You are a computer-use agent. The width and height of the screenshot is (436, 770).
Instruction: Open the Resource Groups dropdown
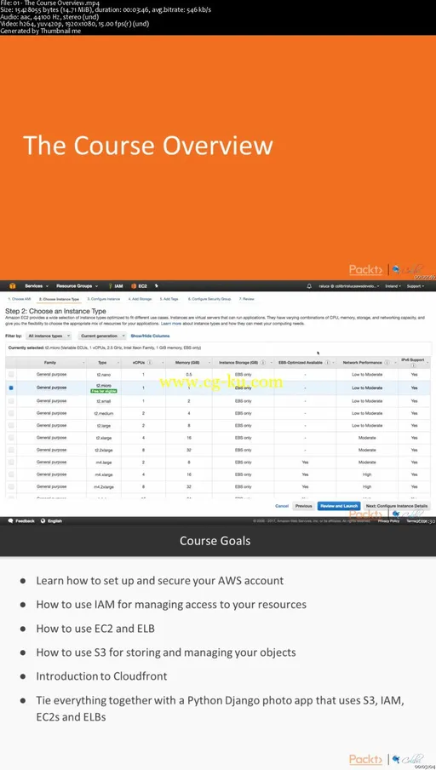[77, 286]
